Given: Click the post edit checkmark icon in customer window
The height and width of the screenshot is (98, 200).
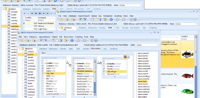Looking at the screenshot, I should pos(52,13).
